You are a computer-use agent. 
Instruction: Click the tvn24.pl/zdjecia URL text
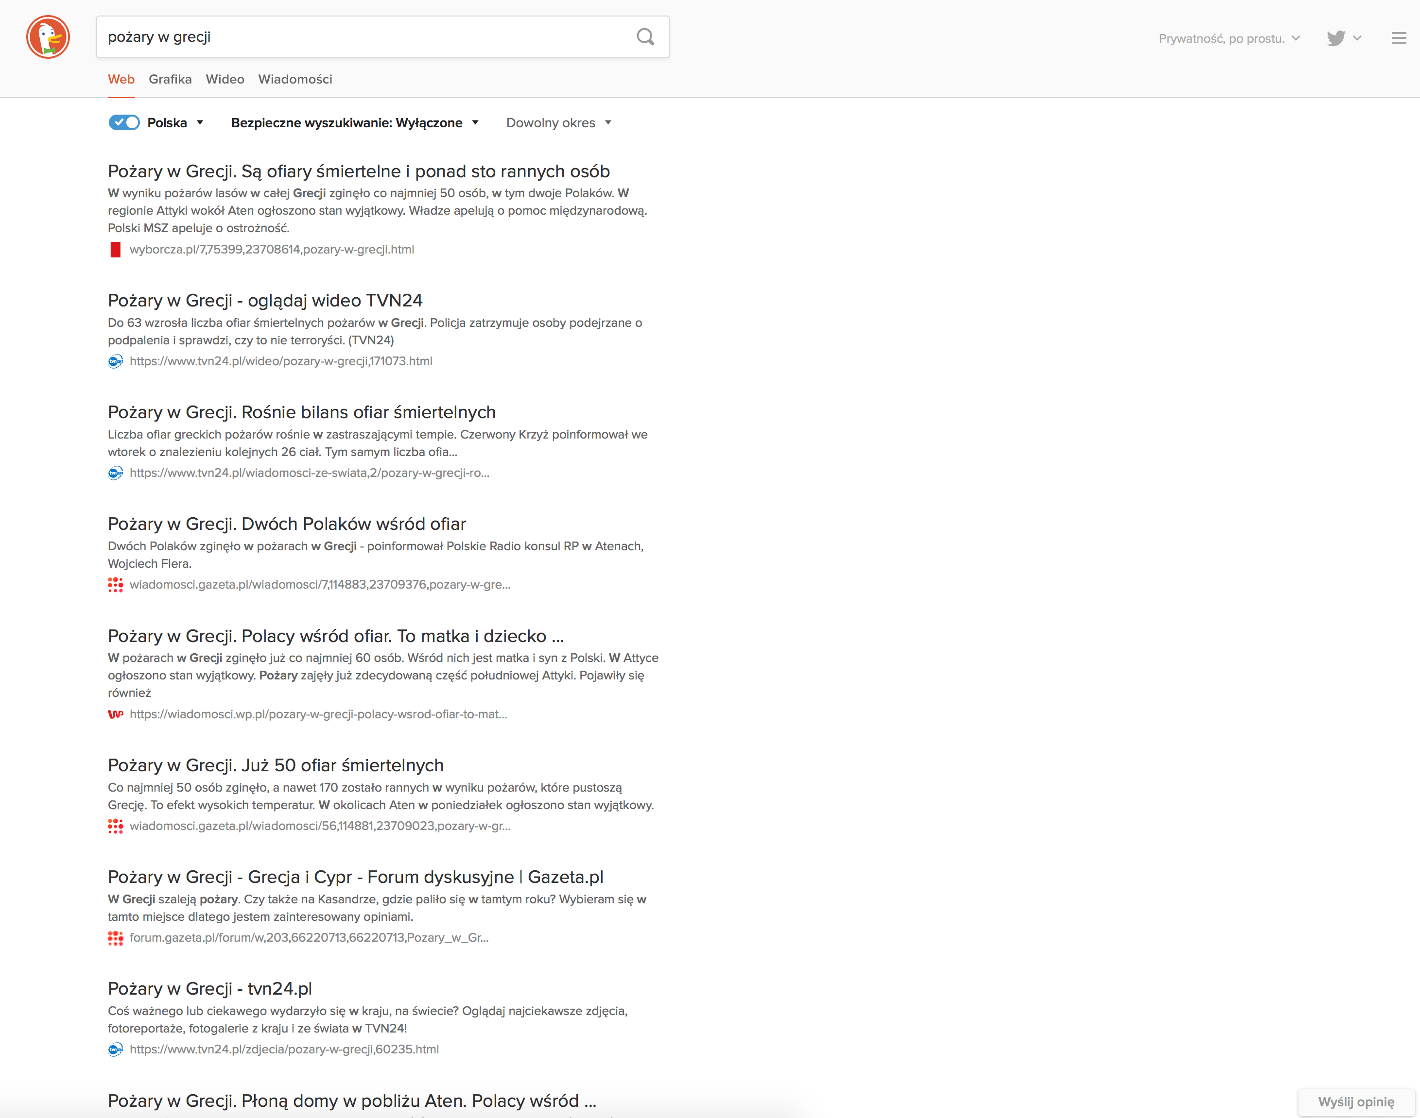[284, 1049]
